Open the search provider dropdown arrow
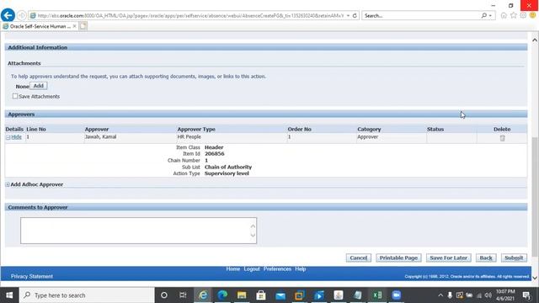 coord(490,15)
